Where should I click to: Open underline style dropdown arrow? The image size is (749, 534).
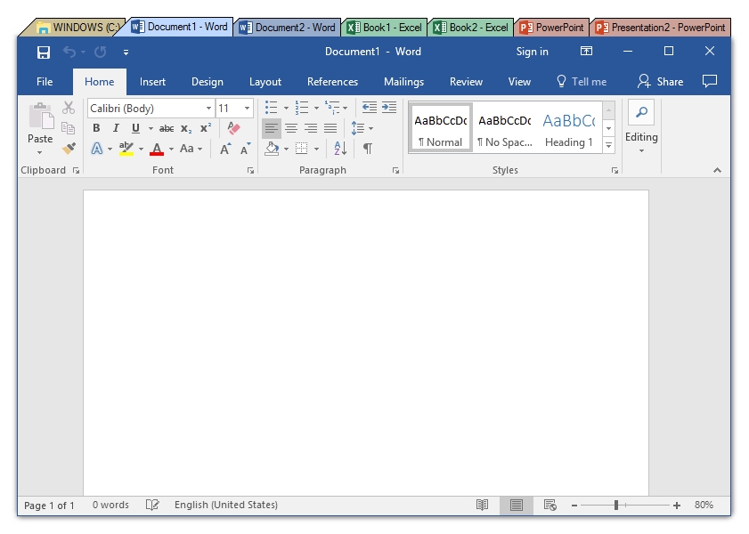click(x=151, y=128)
